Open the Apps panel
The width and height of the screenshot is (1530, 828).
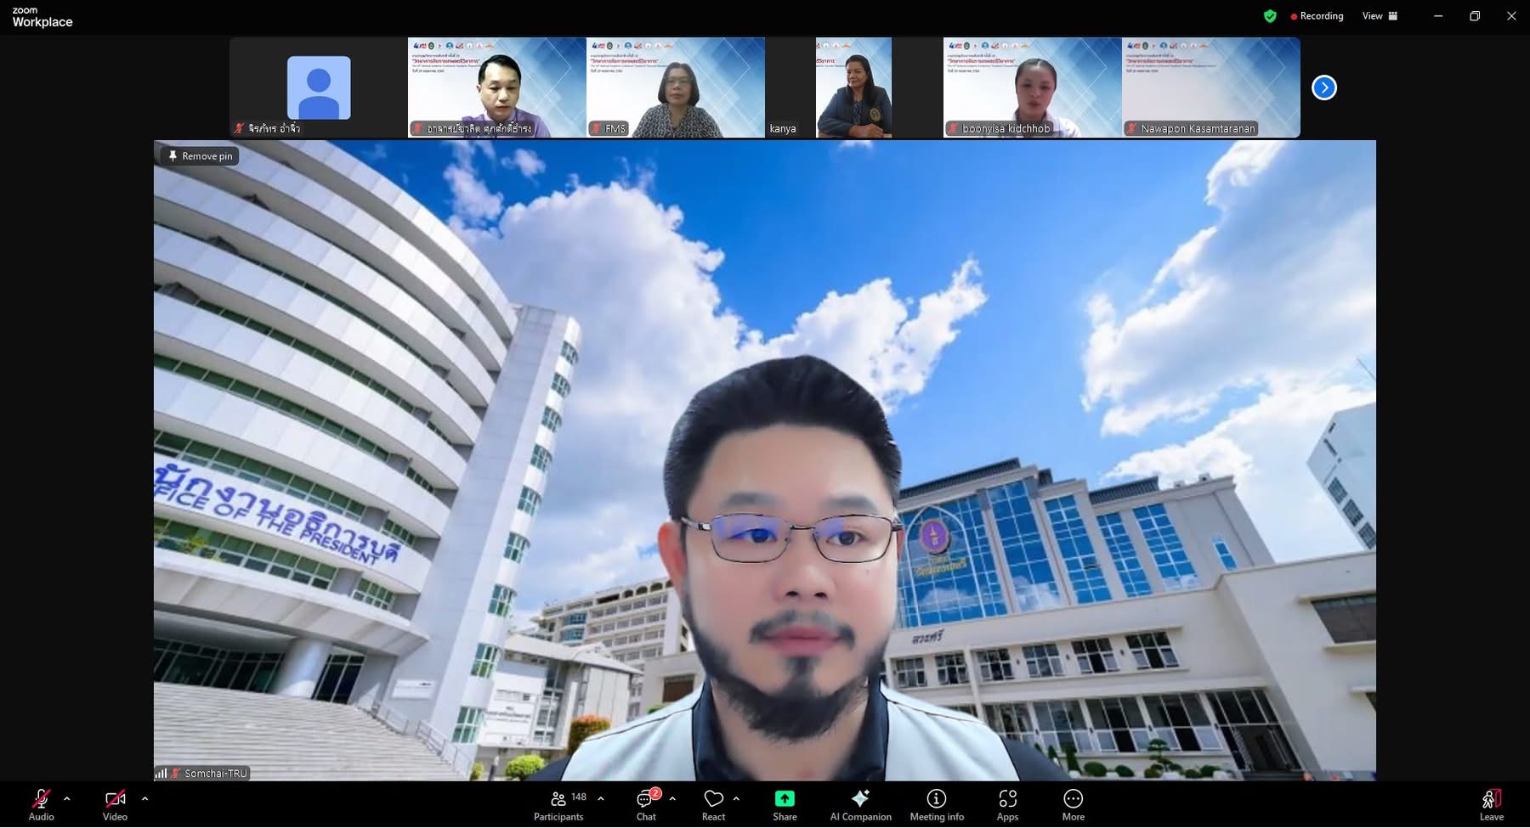(x=1007, y=805)
